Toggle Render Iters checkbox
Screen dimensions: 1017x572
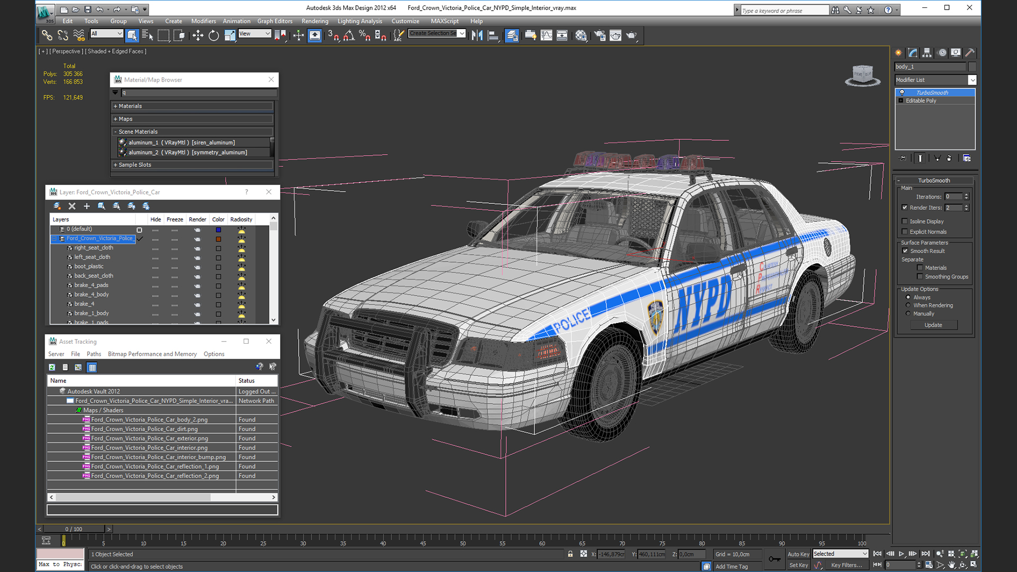905,208
